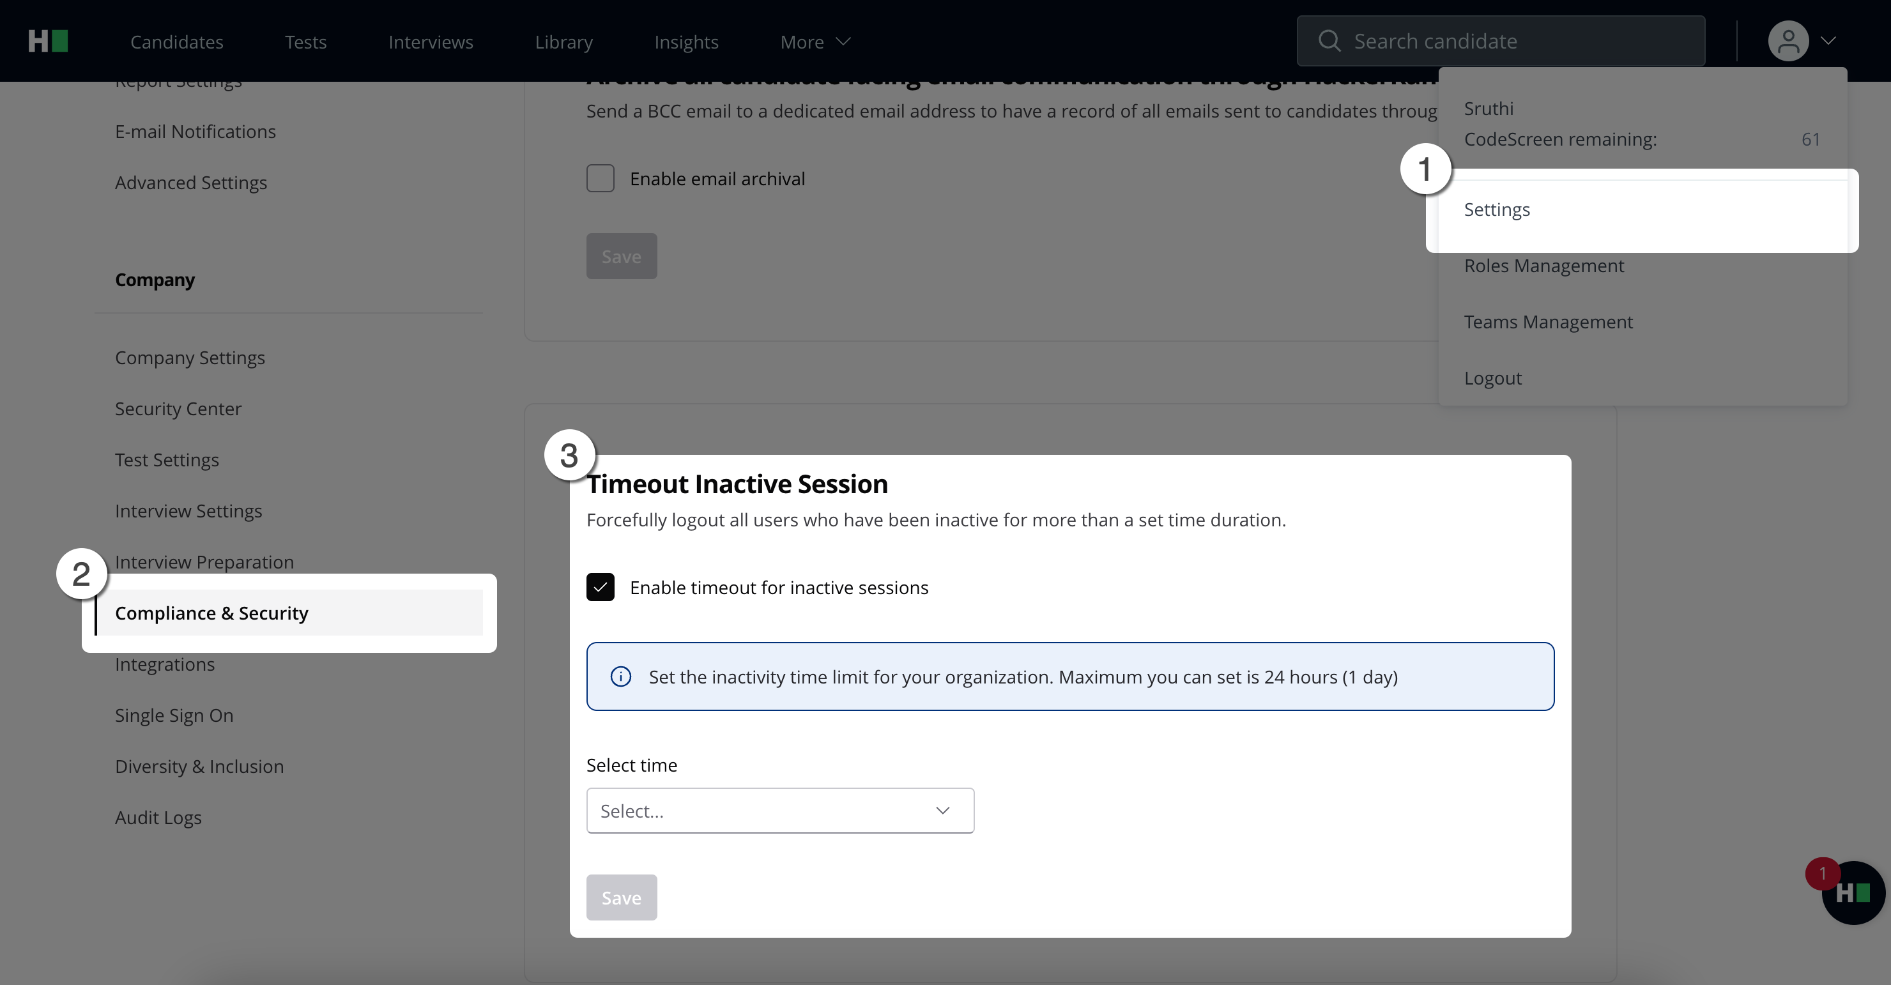
Task: Click the red notification badge on chat
Action: coord(1822,873)
